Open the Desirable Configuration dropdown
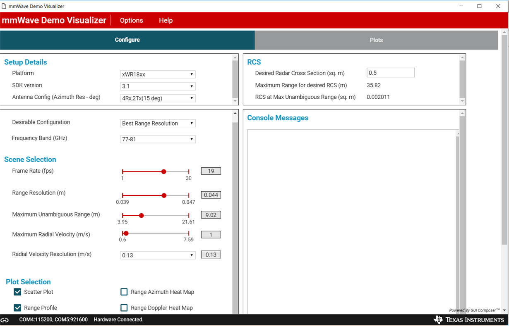 pyautogui.click(x=158, y=123)
